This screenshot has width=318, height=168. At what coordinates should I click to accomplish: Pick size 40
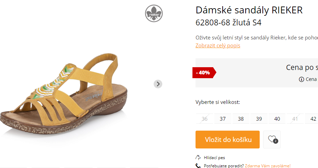coord(277,119)
